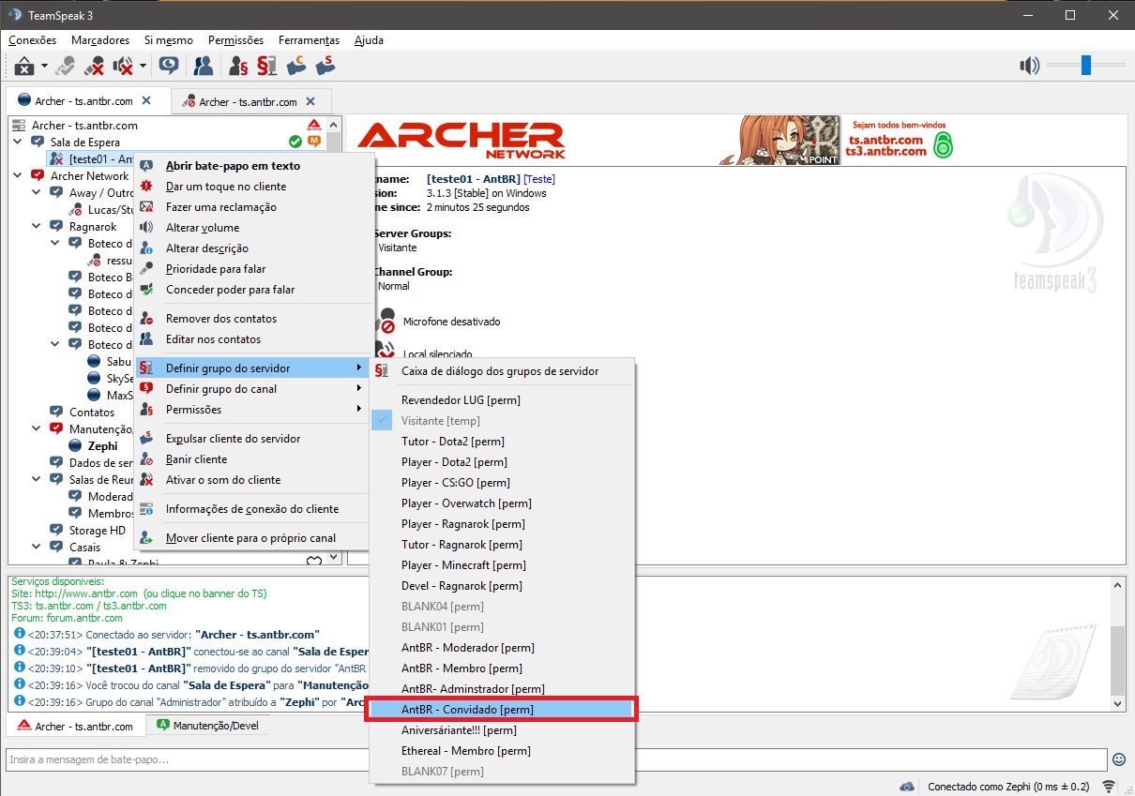Choose Fazer uma reclamação

coord(251,206)
